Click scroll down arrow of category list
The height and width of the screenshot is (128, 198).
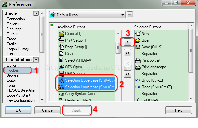(x=42, y=100)
